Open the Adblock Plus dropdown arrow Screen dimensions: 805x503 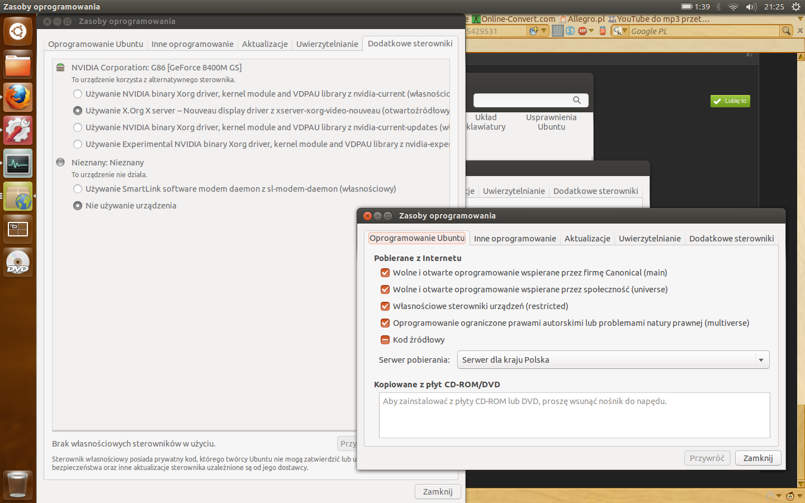591,31
